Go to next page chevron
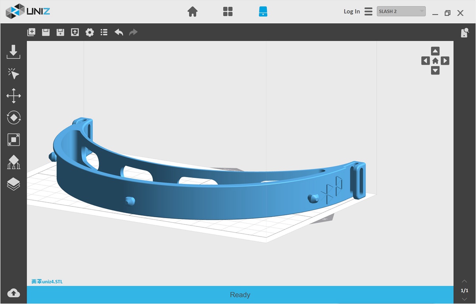Viewport: 476px width, 304px height. 464,299
